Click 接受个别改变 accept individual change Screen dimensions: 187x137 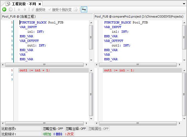tap(60, 10)
